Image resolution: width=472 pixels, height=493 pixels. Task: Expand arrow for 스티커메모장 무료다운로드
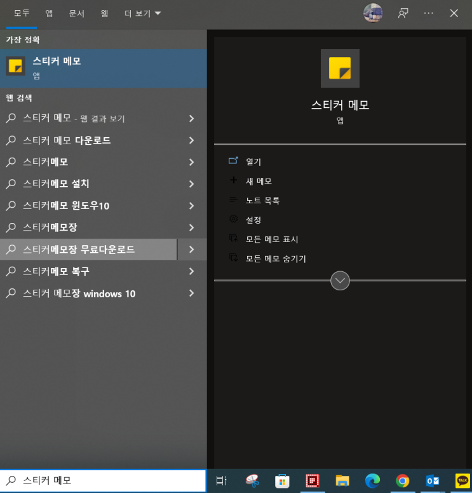point(191,249)
